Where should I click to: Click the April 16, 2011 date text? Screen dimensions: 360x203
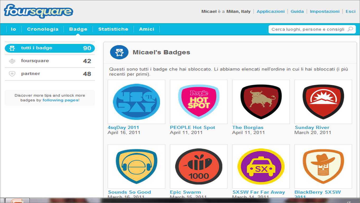124,132
